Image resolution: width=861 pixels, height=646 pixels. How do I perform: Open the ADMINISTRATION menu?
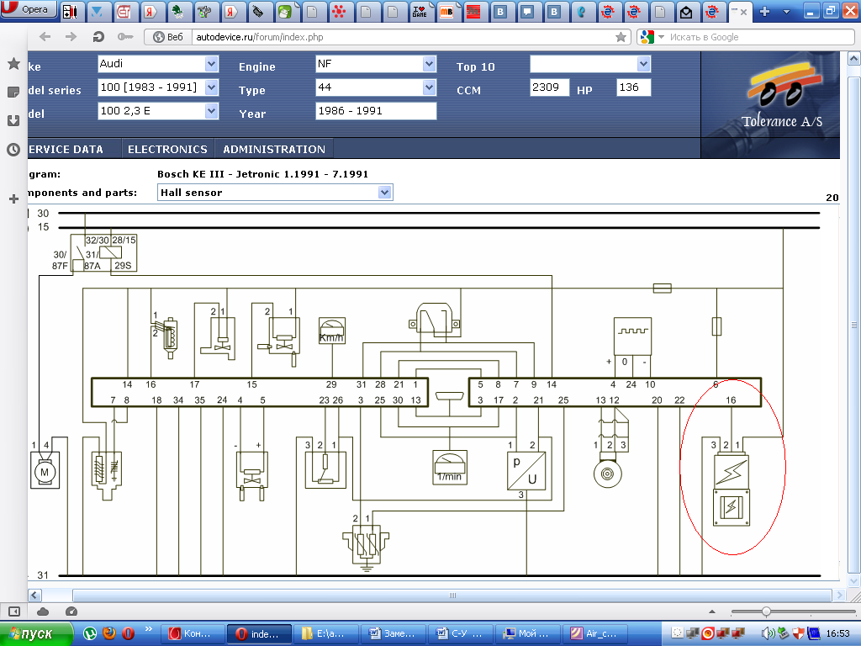point(274,150)
